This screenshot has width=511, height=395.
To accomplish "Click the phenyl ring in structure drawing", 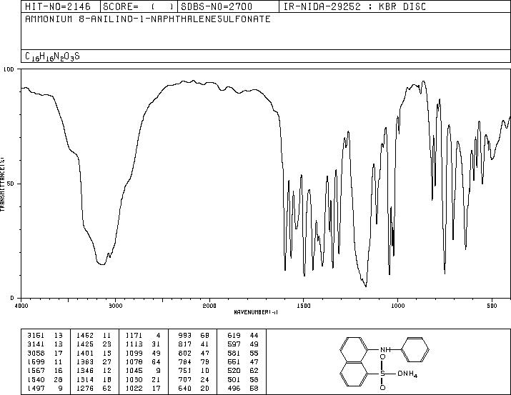I will pyautogui.click(x=415, y=350).
